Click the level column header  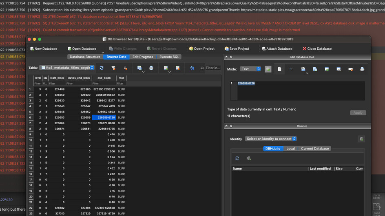(38, 78)
